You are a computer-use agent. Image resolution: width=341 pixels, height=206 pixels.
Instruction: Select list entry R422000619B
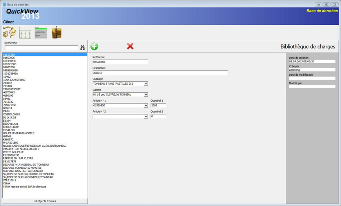[x=45, y=155]
